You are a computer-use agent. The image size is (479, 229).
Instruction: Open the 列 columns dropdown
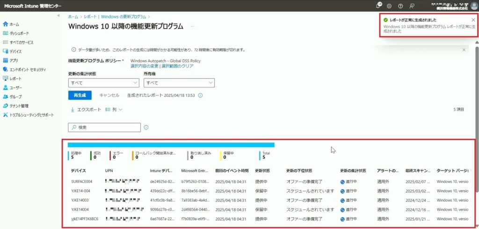point(114,109)
